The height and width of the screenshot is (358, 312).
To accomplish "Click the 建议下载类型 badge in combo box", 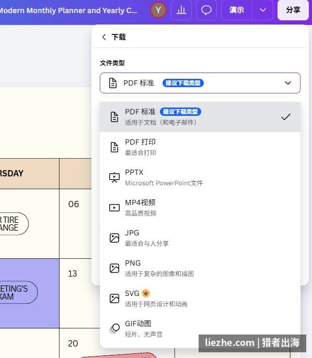I will 183,83.
